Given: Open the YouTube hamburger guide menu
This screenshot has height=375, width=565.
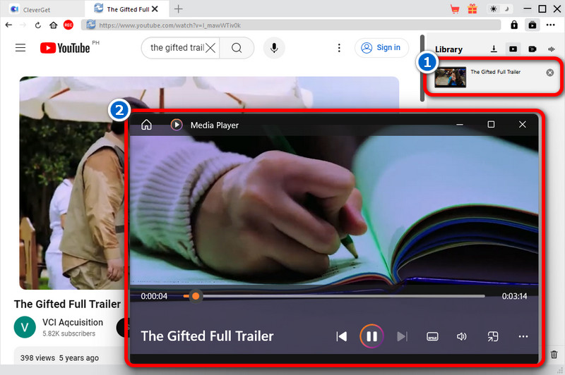Looking at the screenshot, I should (20, 48).
